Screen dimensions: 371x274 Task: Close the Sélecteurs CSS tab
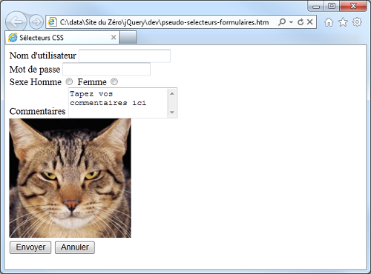click(114, 37)
